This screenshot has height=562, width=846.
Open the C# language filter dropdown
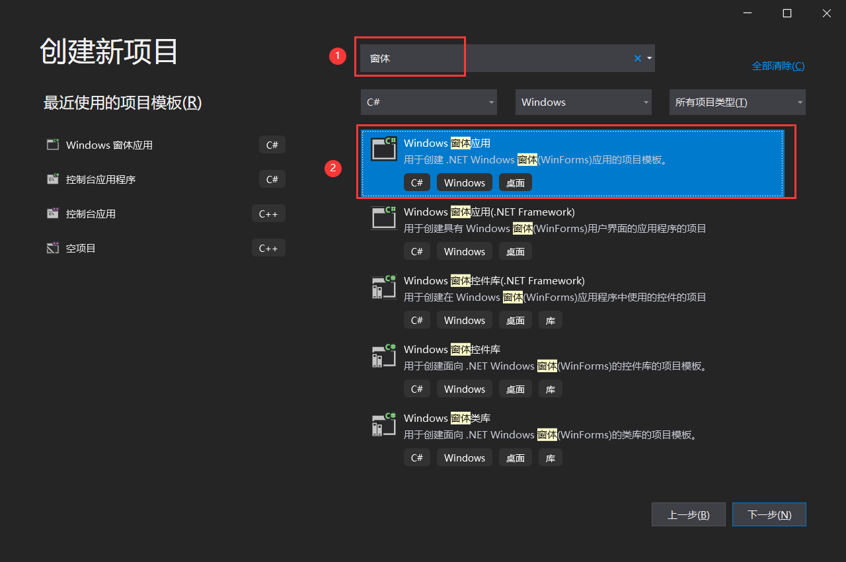tap(429, 102)
